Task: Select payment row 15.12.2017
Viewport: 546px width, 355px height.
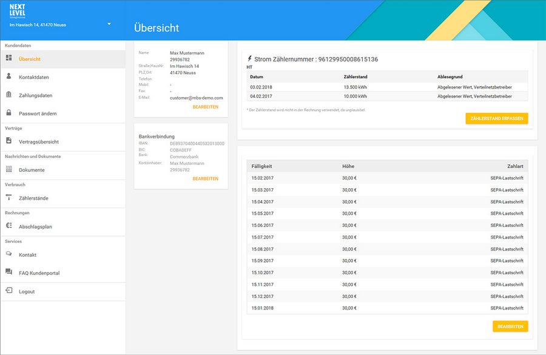Action: (x=387, y=297)
